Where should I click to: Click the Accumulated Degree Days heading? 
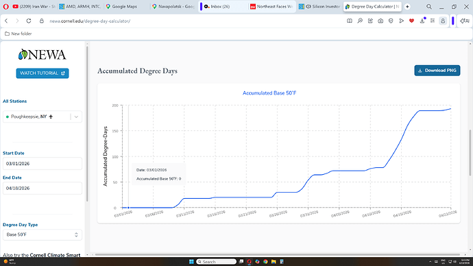point(137,71)
